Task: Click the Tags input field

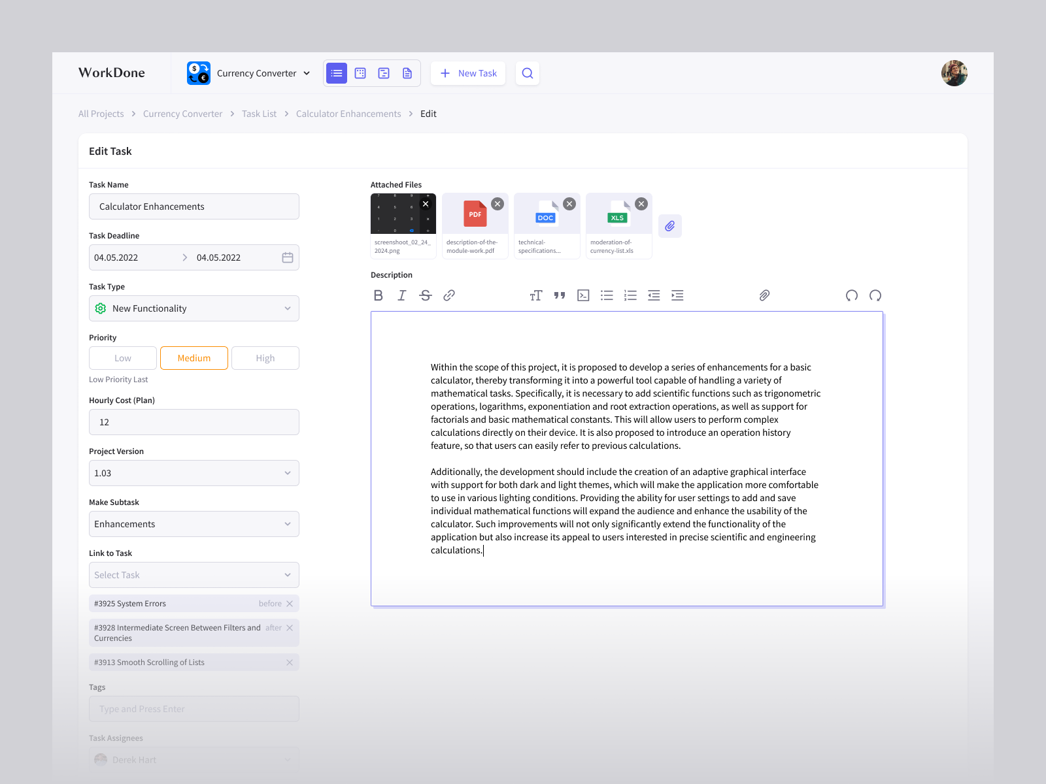Action: coord(194,708)
